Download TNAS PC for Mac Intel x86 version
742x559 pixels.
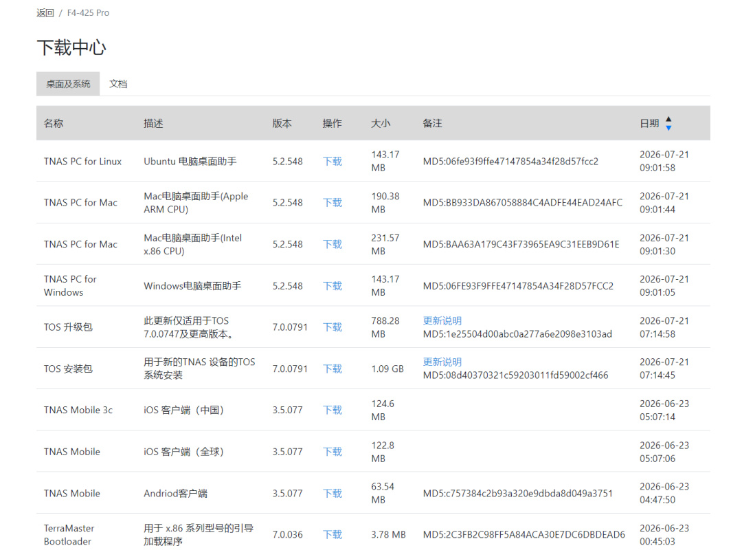[x=333, y=245]
